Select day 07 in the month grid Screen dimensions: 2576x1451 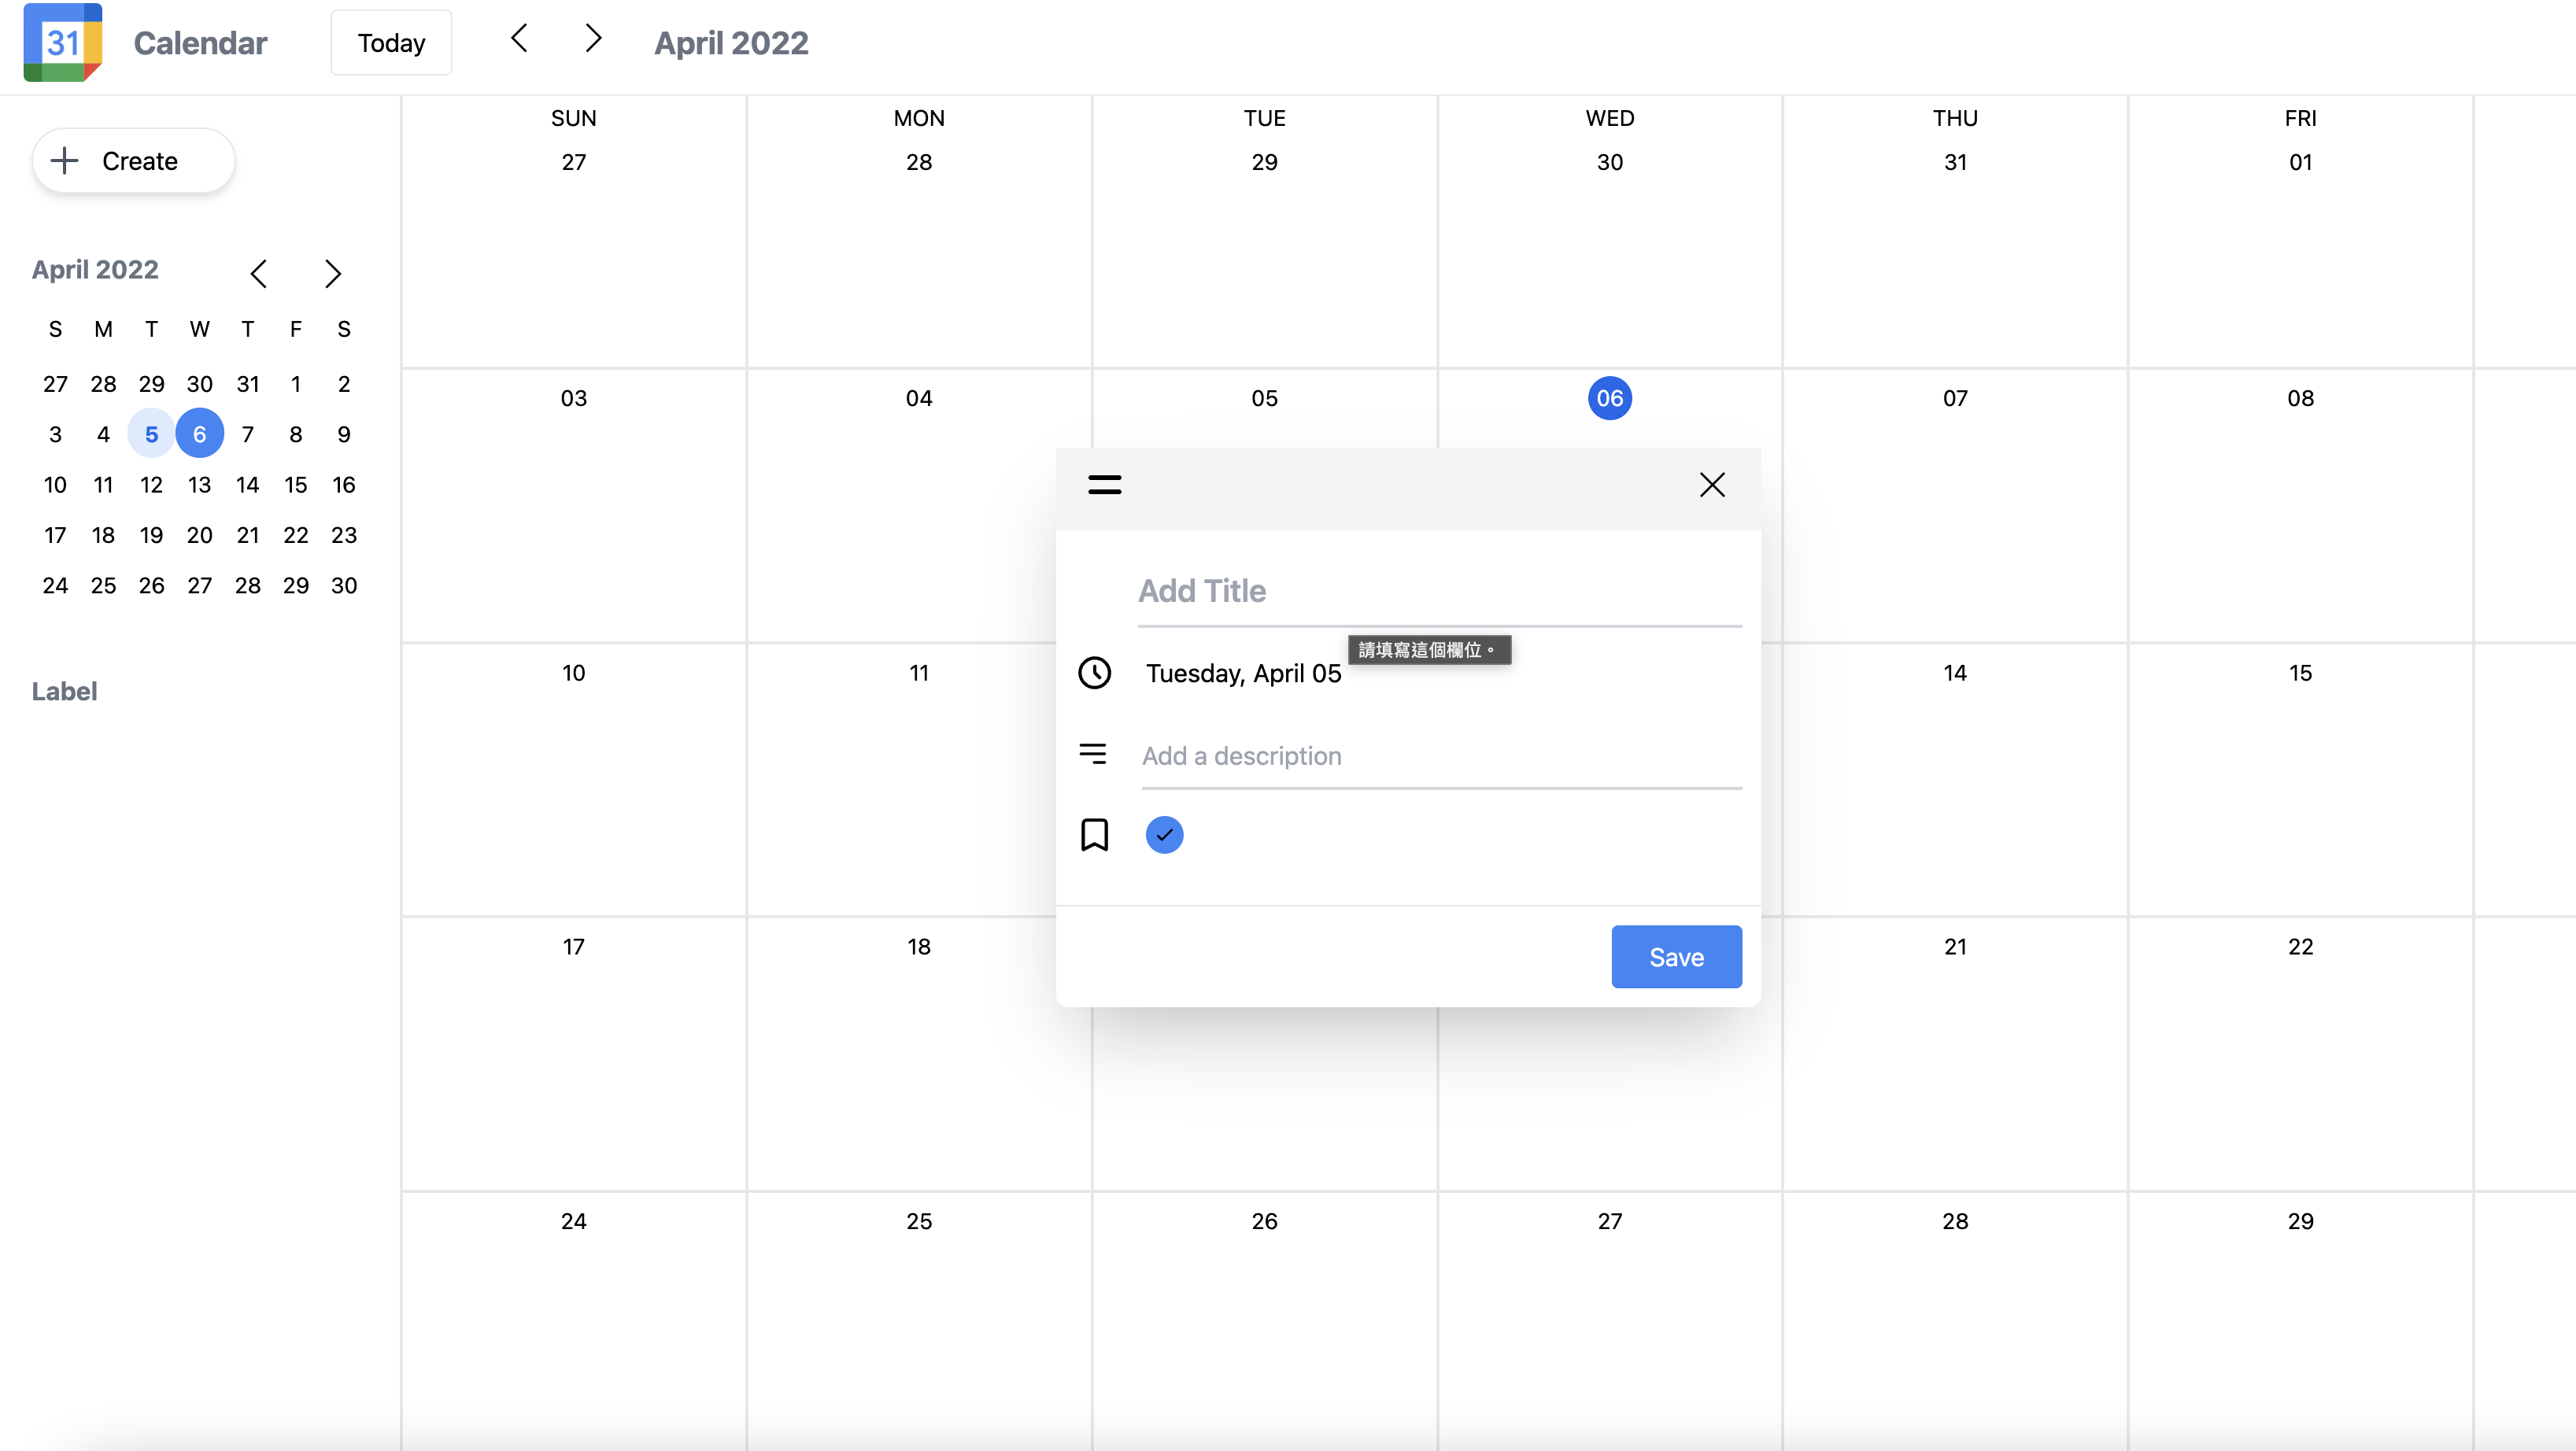point(1955,398)
